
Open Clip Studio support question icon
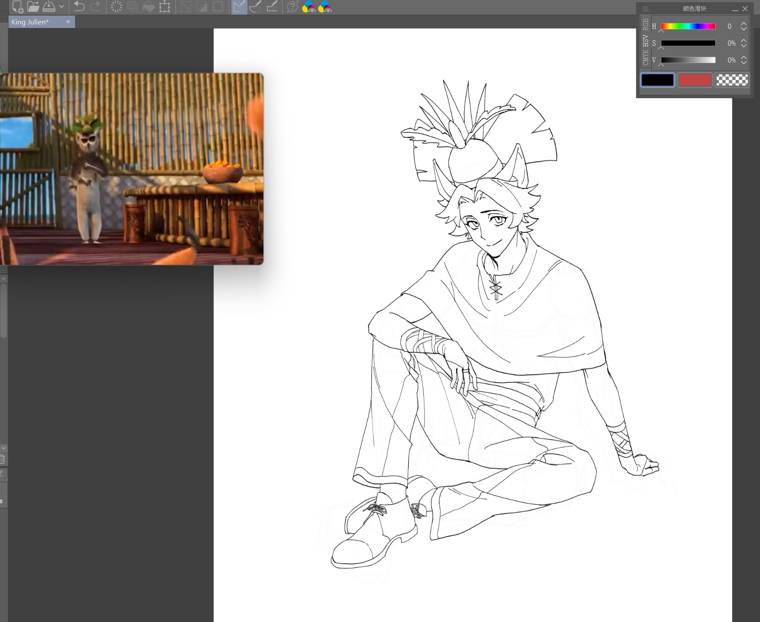click(x=292, y=7)
